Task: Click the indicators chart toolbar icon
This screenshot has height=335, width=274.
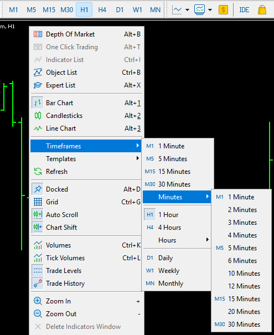Action: pos(199,9)
